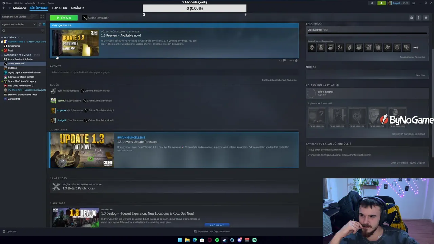Click Yeni Not in the notes panel
Image resolution: width=434 pixels, height=244 pixels.
pyautogui.click(x=420, y=75)
